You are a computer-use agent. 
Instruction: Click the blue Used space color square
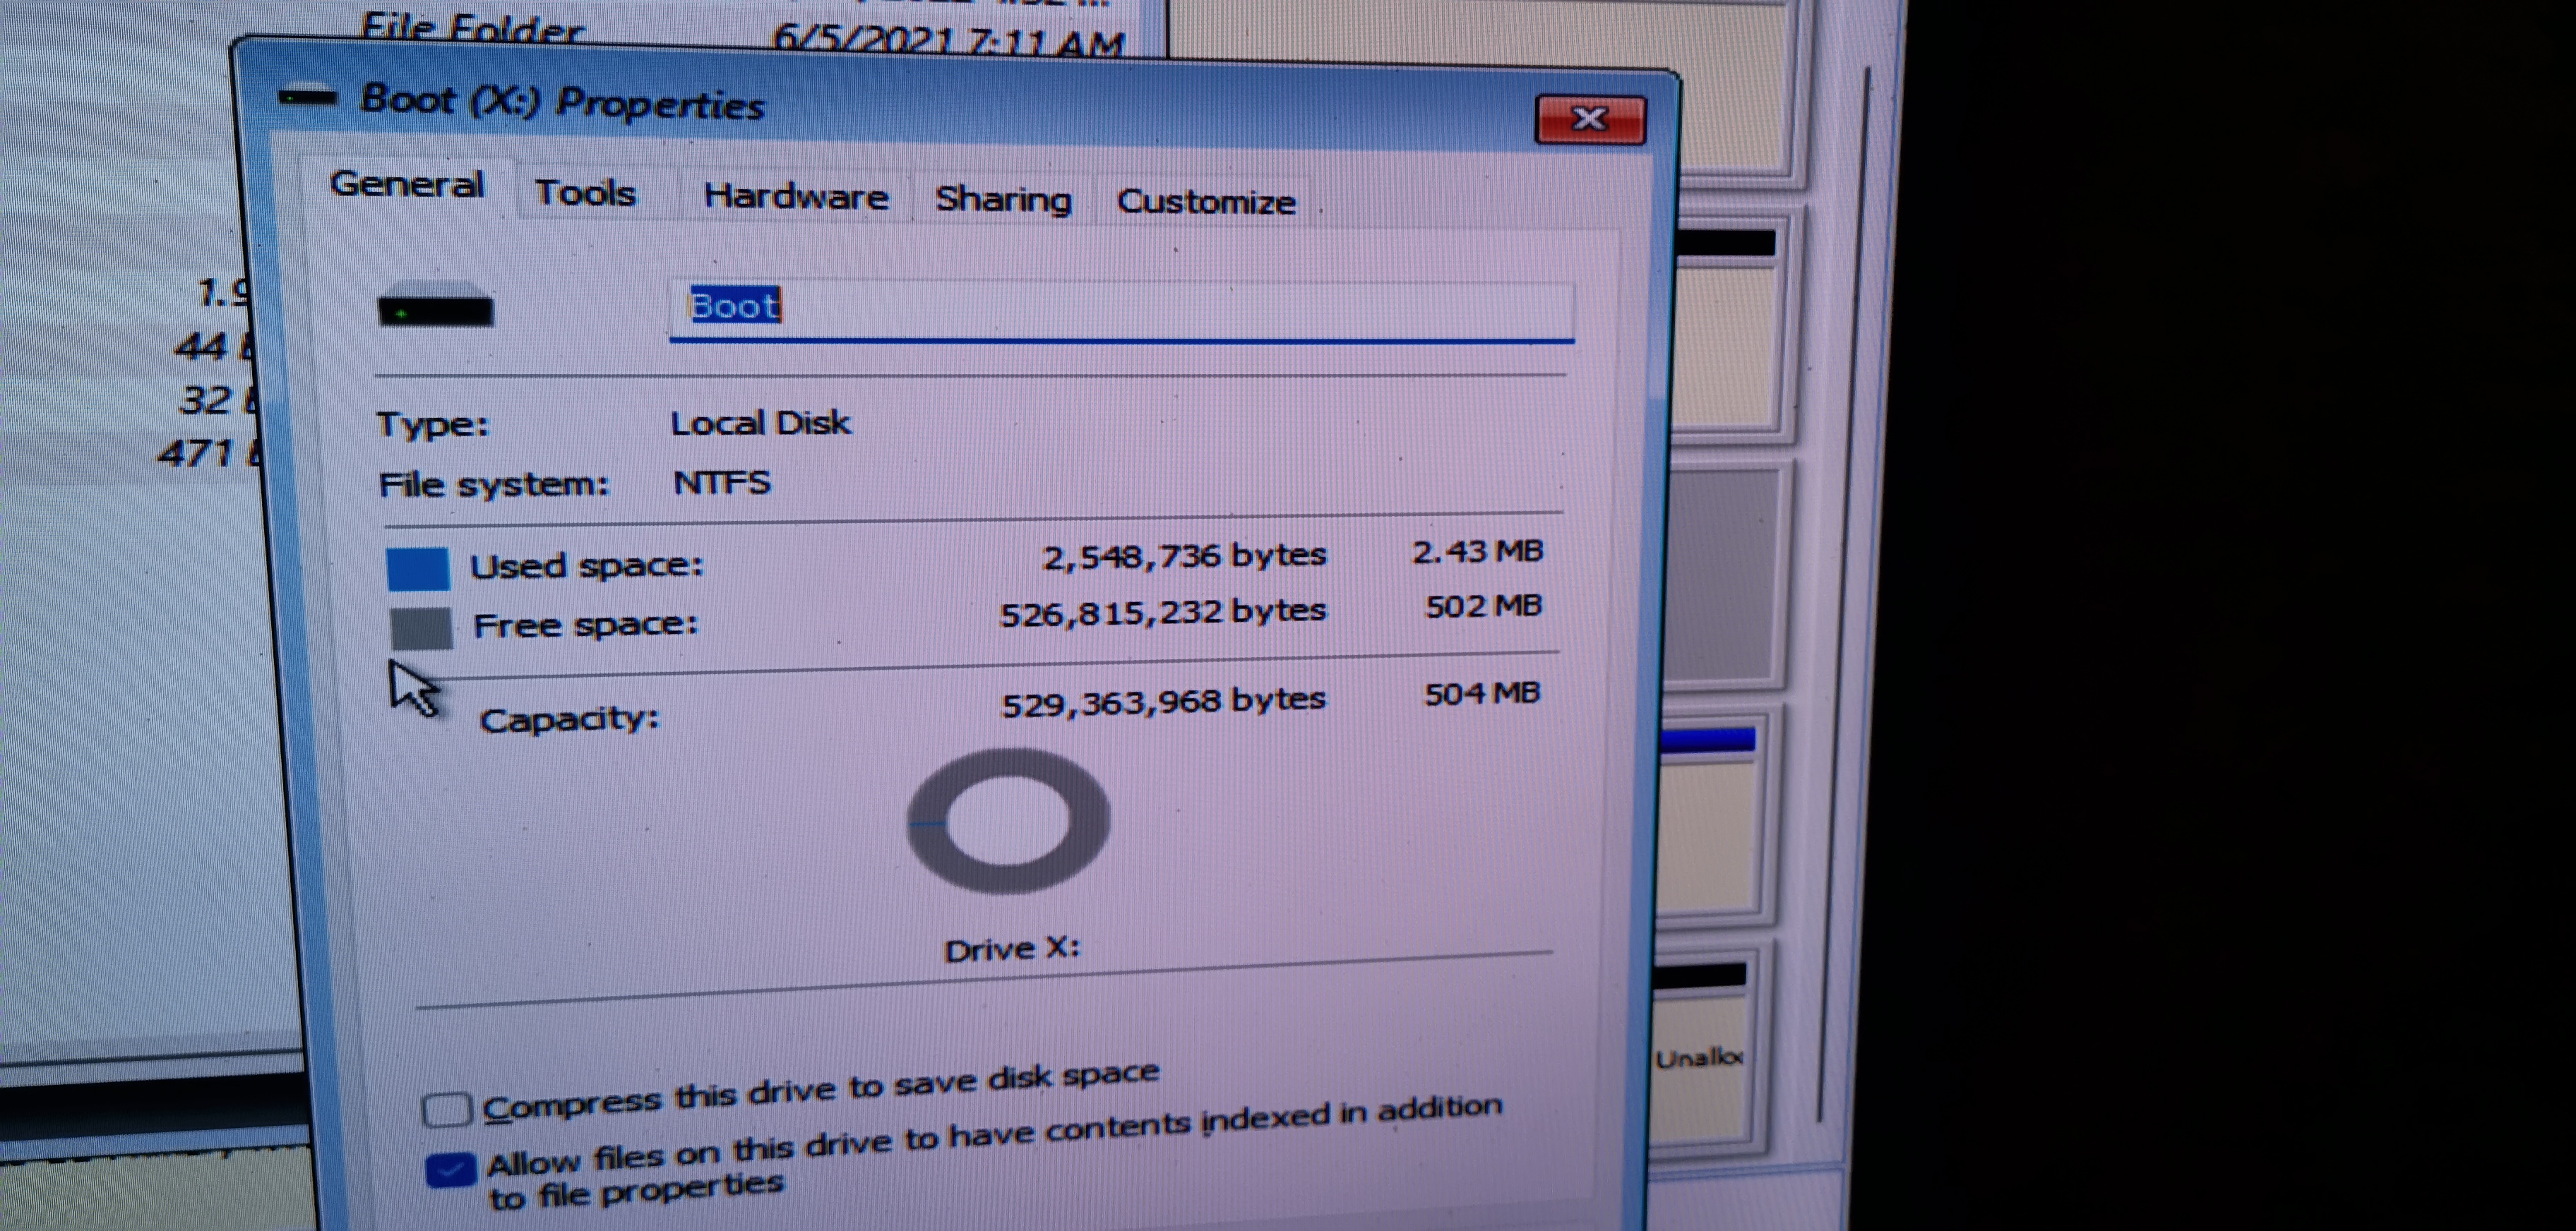tap(417, 568)
